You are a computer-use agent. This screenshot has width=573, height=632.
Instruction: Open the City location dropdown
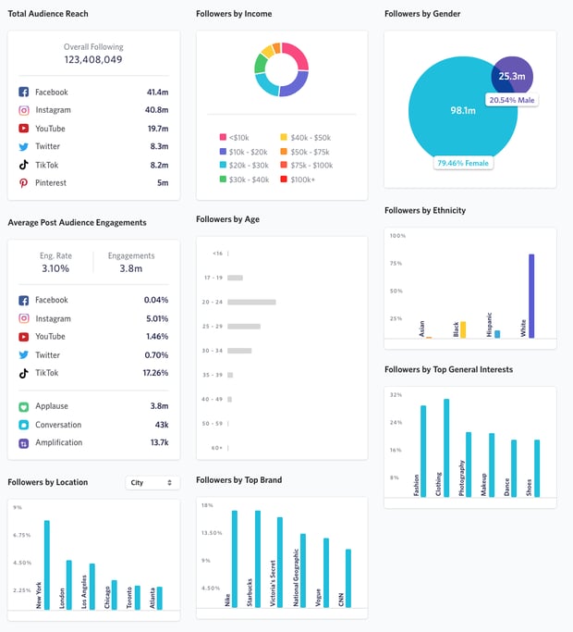(152, 482)
